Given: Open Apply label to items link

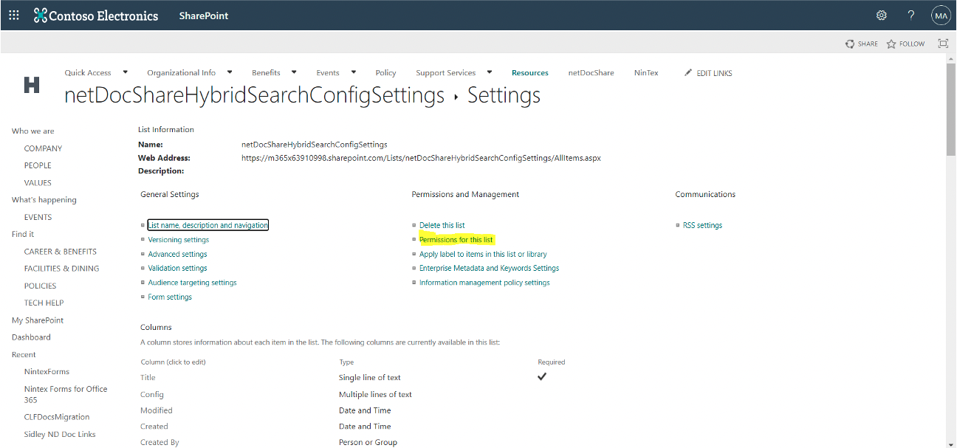Looking at the screenshot, I should pos(483,254).
